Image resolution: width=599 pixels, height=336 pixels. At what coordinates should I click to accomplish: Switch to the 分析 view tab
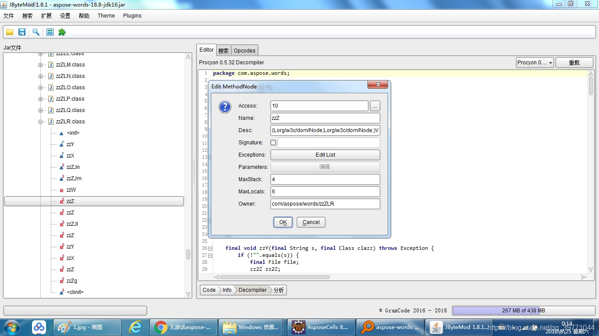[279, 290]
